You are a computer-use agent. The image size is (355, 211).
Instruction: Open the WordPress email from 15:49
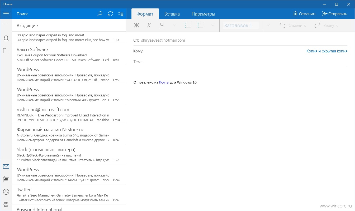pyautogui.click(x=69, y=174)
